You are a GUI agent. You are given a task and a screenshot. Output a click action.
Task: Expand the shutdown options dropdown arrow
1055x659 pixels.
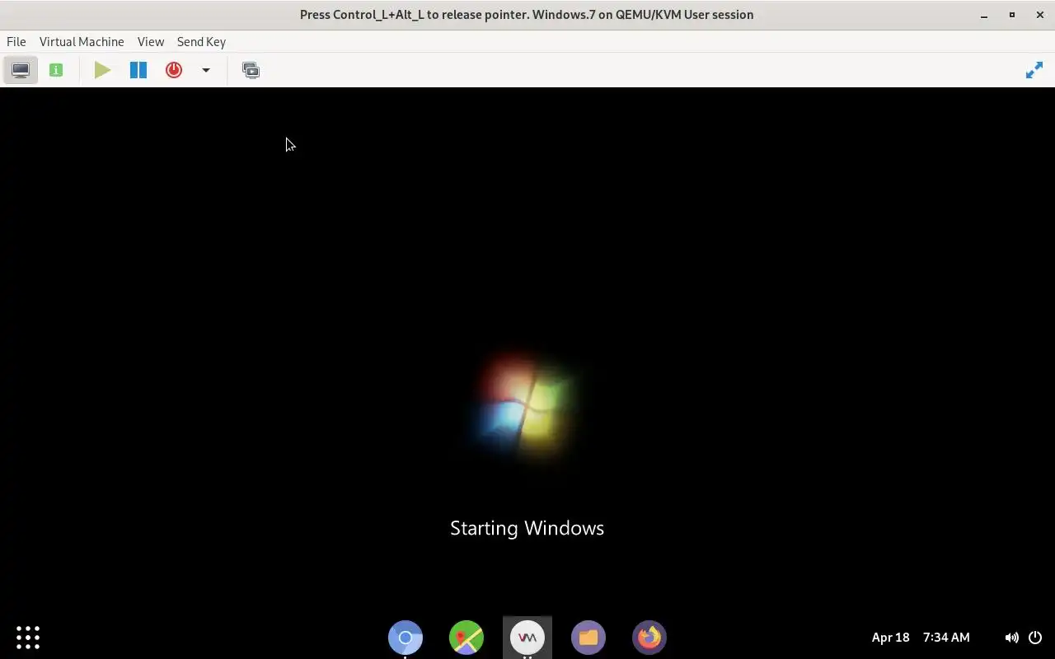(x=206, y=70)
